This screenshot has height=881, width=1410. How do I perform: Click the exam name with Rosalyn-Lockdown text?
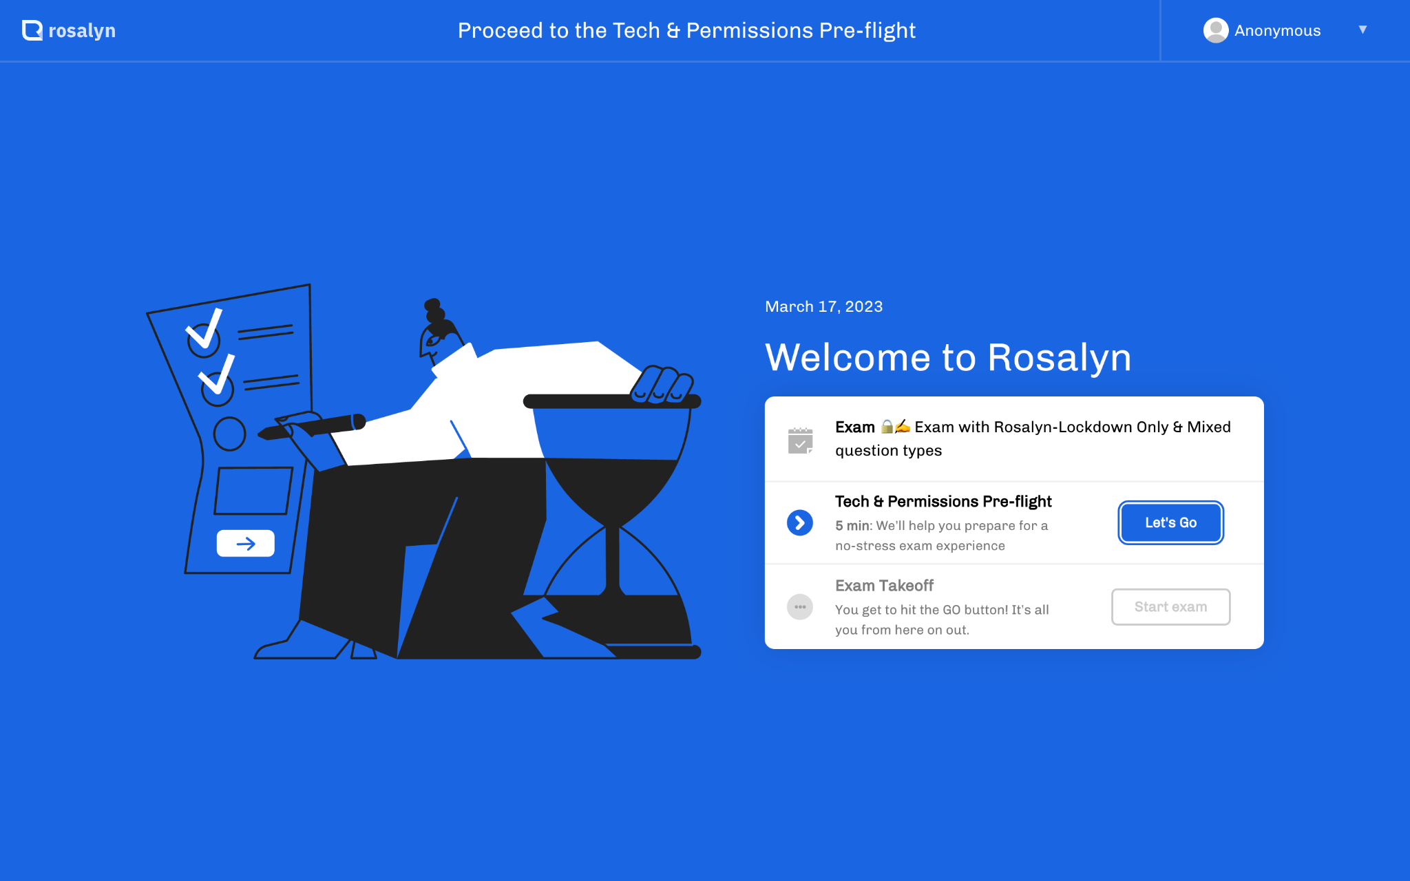click(x=1071, y=427)
